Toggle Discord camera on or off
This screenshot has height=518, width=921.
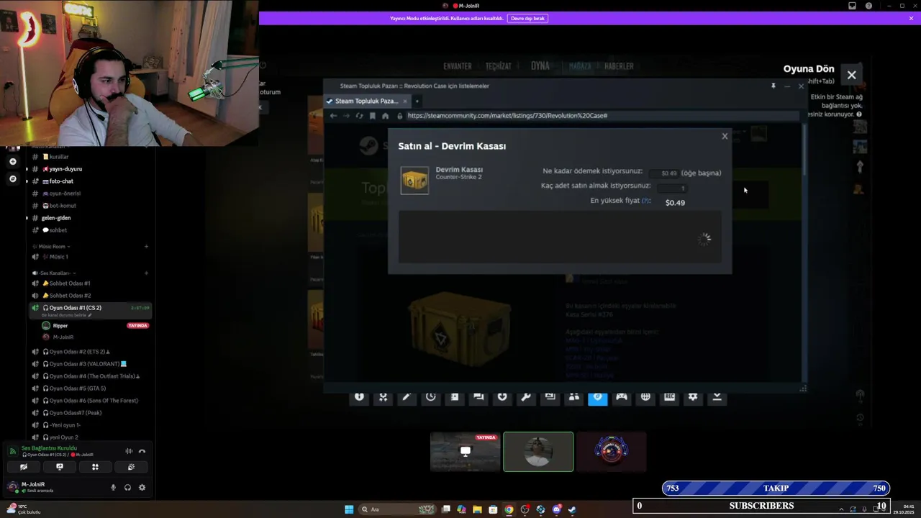click(24, 467)
